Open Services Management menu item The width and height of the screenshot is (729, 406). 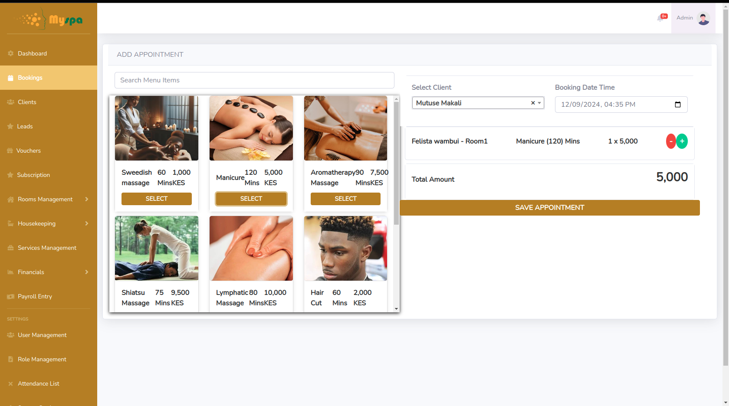pyautogui.click(x=47, y=248)
